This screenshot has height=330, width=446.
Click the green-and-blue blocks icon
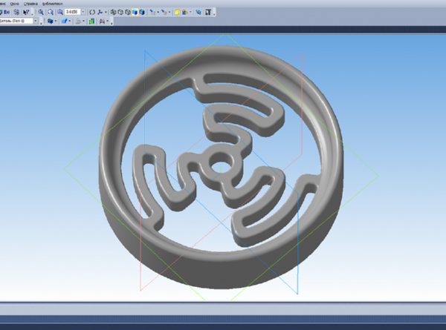(x=91, y=22)
